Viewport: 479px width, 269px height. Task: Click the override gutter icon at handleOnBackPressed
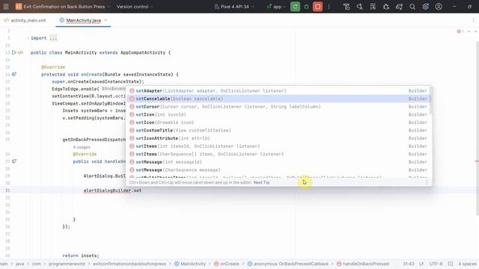point(14,161)
